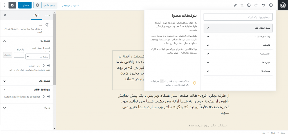Click the sidebar scrollbar down arrow
288x134 pixels.
point(54,129)
